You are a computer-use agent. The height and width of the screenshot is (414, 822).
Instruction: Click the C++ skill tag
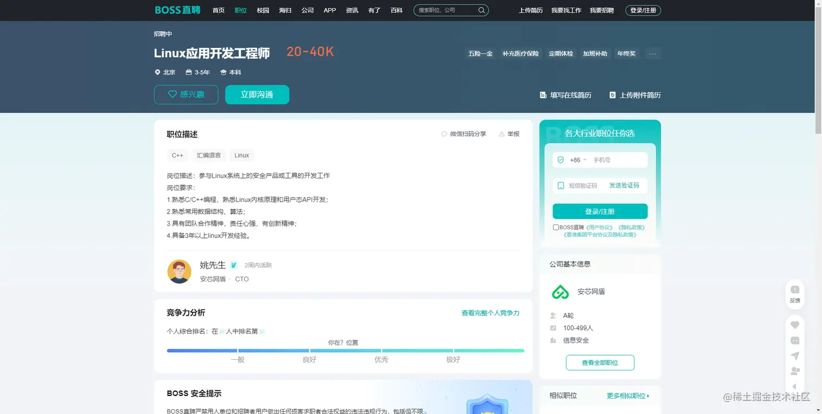(178, 155)
